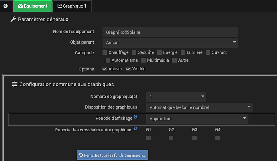Check the Chauffage category box

(x=105, y=52)
